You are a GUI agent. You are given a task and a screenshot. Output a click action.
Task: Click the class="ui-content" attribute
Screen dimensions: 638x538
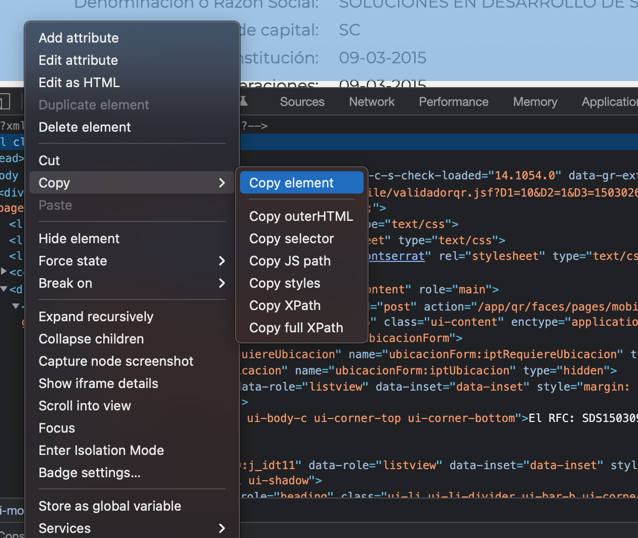click(x=444, y=322)
